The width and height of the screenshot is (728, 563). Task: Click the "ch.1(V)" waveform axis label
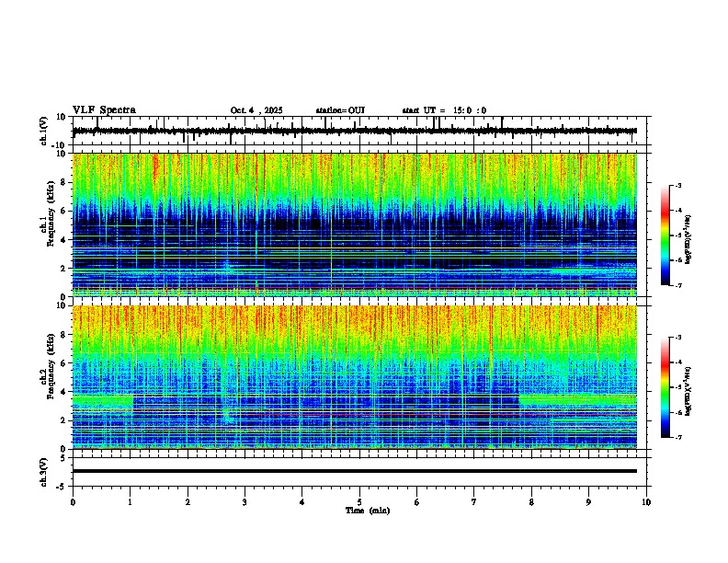[44, 131]
